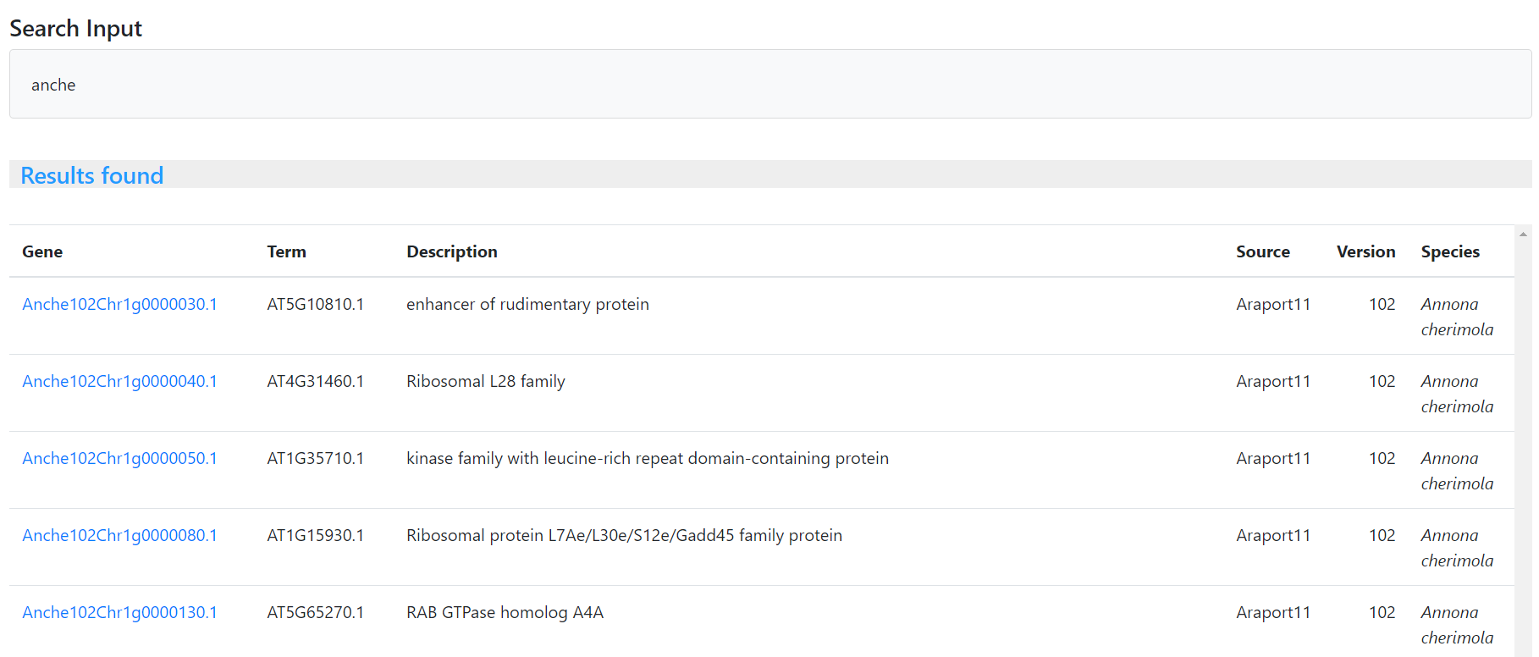Open gene link Anche102Chr1g0000040.1
The width and height of the screenshot is (1539, 657).
tap(119, 381)
